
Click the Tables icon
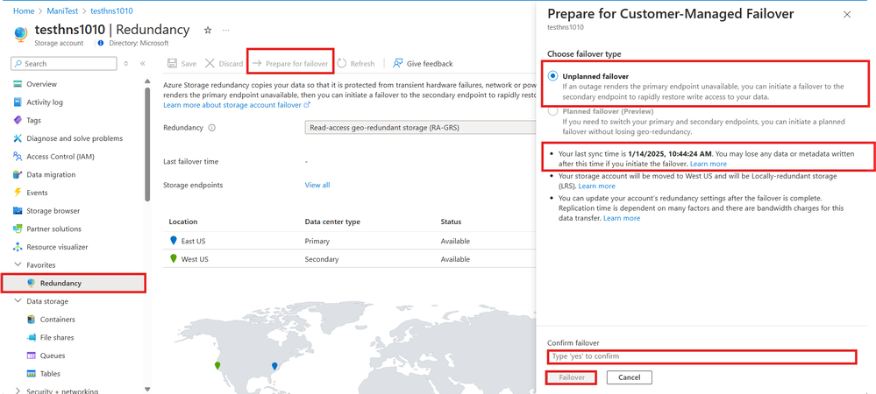(x=32, y=373)
